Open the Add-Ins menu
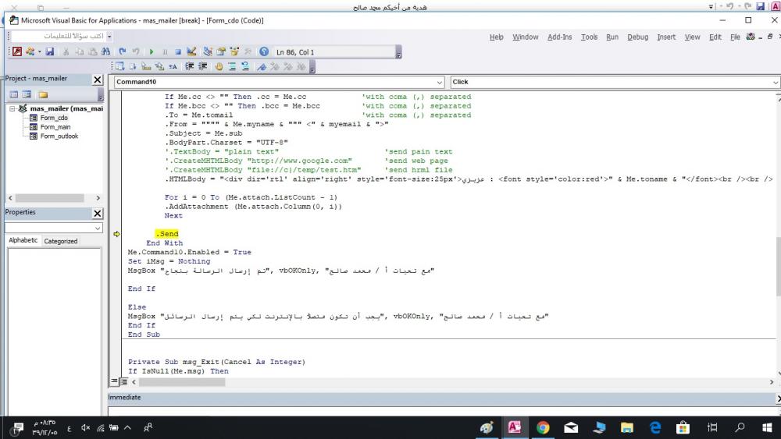 [x=560, y=37]
